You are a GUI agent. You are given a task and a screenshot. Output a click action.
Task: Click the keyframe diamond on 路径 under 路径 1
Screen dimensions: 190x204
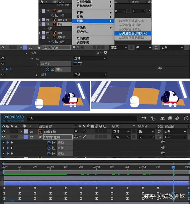pos(7,69)
